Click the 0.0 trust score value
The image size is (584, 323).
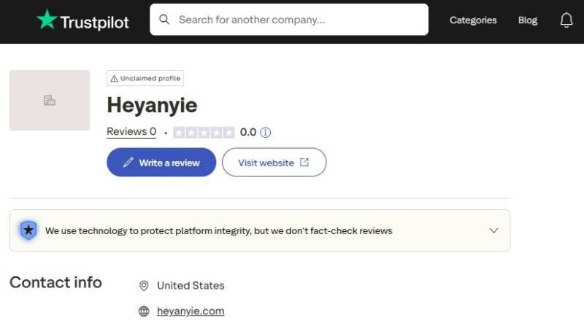click(x=248, y=132)
